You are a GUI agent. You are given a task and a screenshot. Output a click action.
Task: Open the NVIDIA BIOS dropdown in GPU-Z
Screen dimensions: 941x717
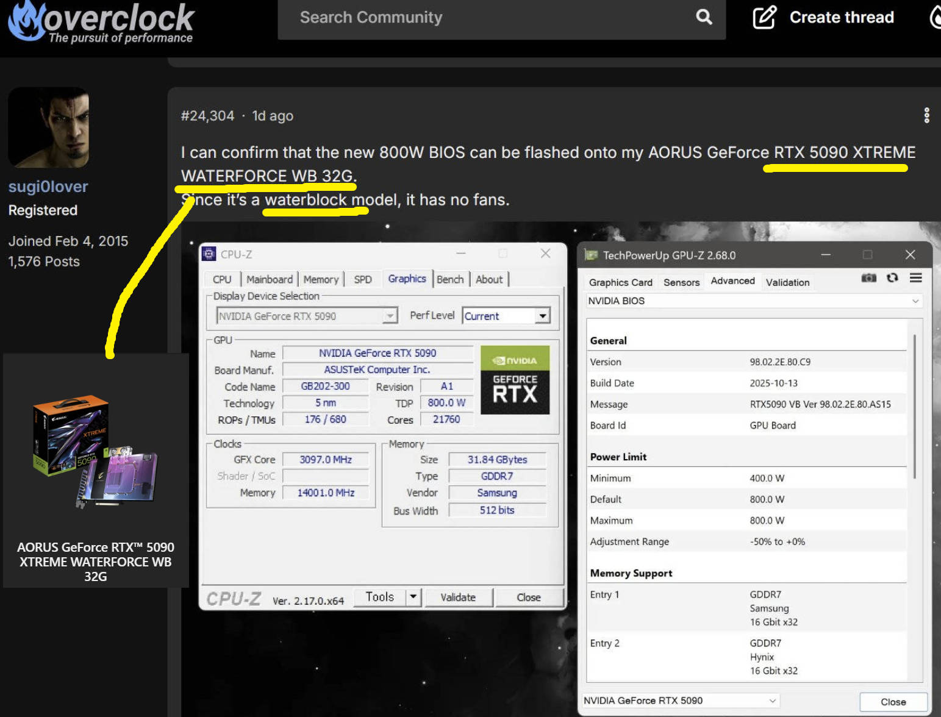coord(915,301)
